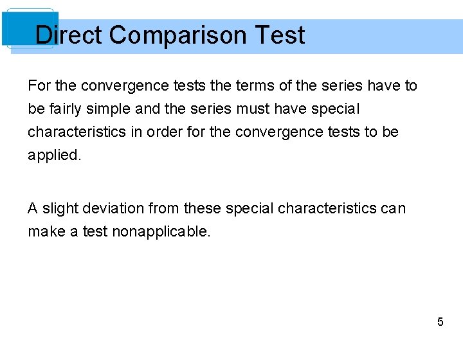463x347 pixels.
Task: Click the word 'Test' in the title
Action: tap(279, 35)
